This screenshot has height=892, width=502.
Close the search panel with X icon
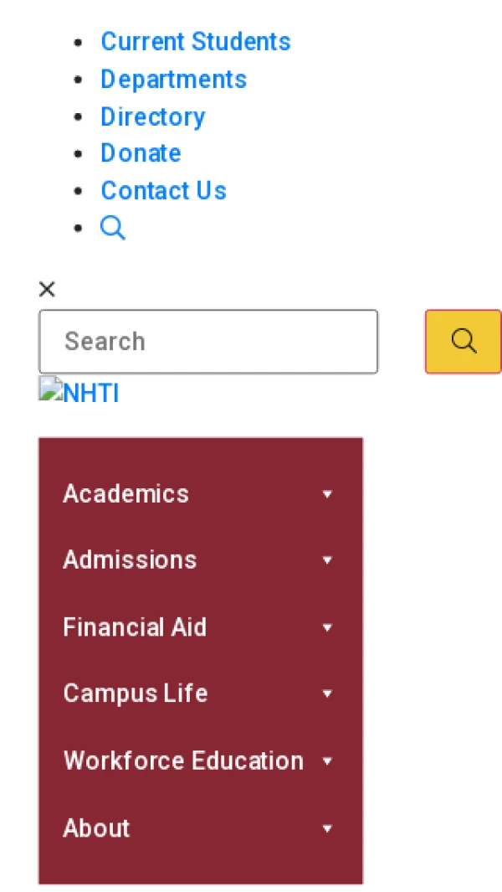[47, 290]
